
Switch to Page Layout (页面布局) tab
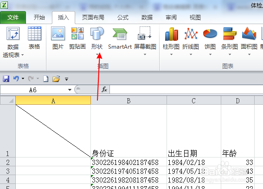click(93, 18)
